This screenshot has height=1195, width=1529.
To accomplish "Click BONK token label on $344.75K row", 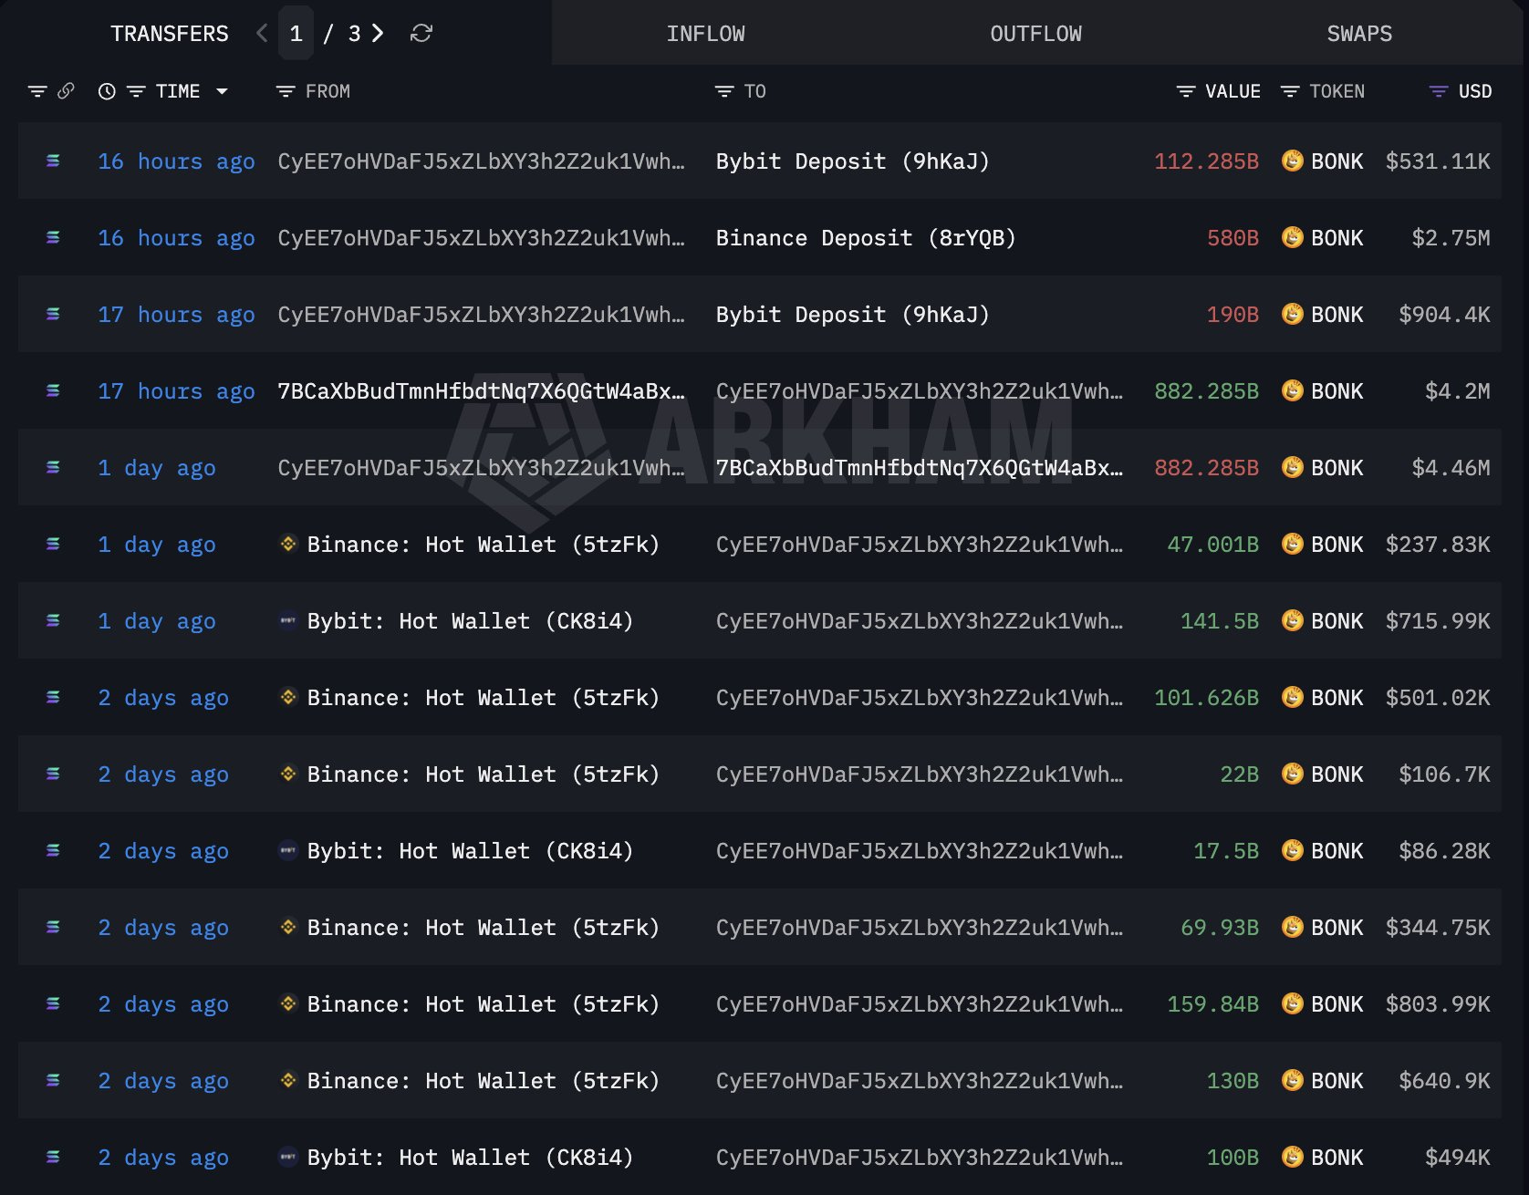I will click(1337, 928).
